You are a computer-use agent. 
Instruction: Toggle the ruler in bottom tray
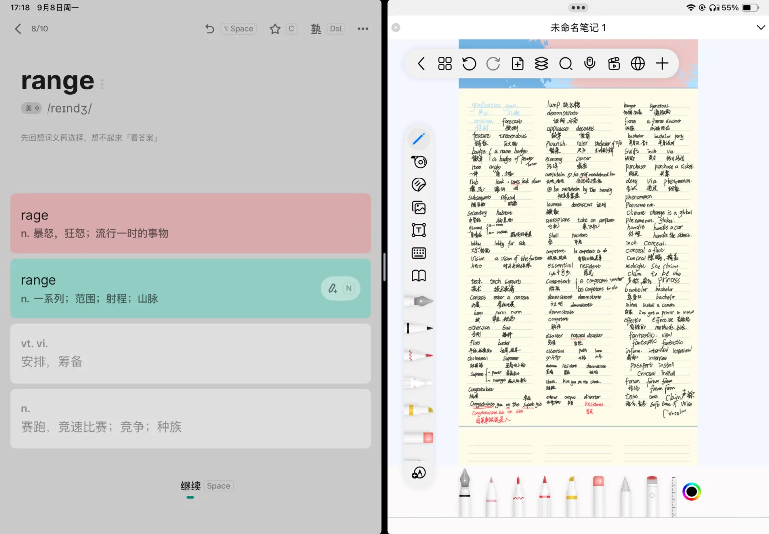click(x=673, y=497)
